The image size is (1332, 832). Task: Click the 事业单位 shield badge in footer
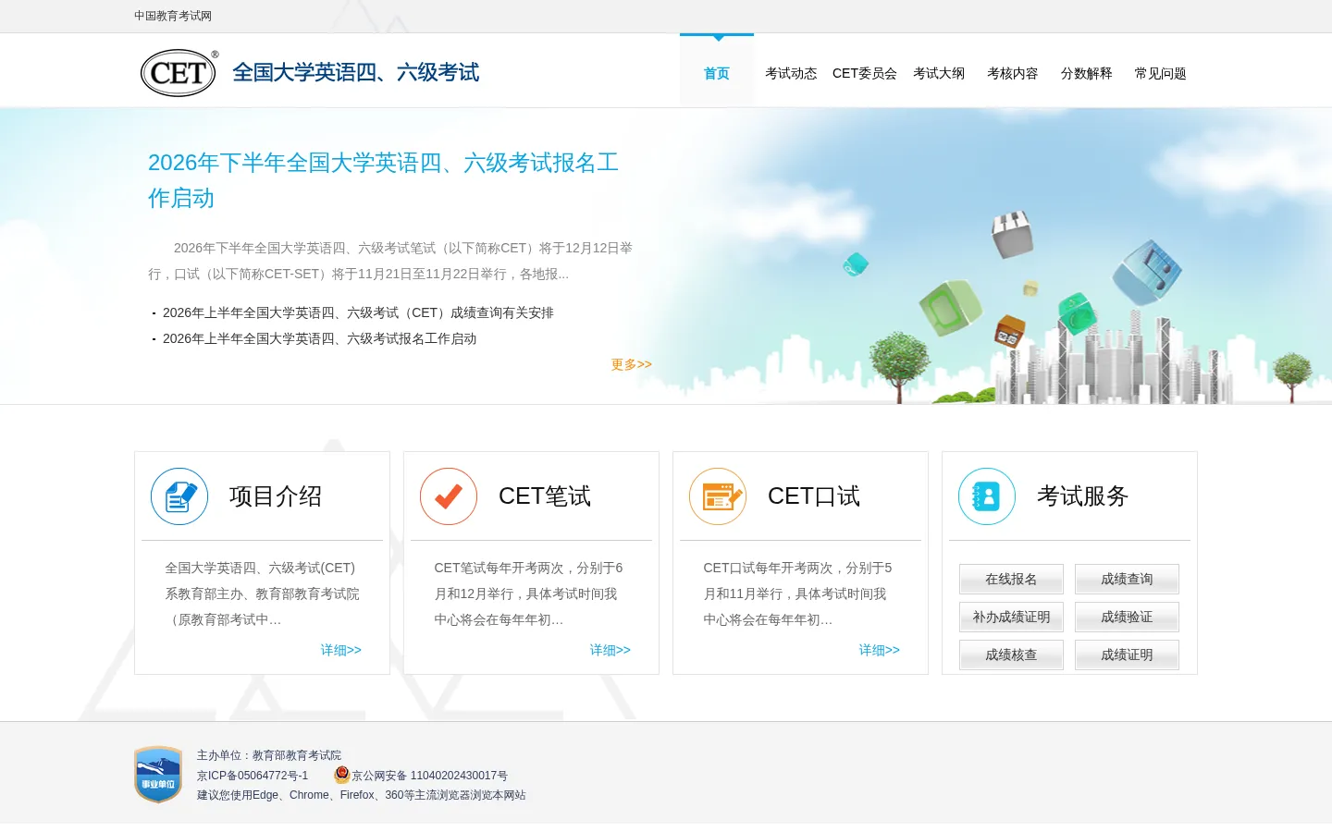pyautogui.click(x=158, y=775)
